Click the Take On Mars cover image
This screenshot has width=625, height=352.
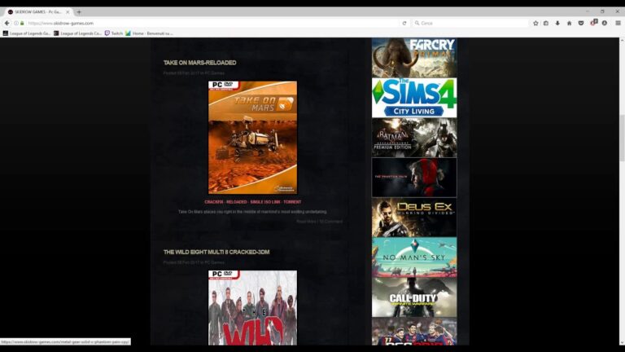(252, 137)
